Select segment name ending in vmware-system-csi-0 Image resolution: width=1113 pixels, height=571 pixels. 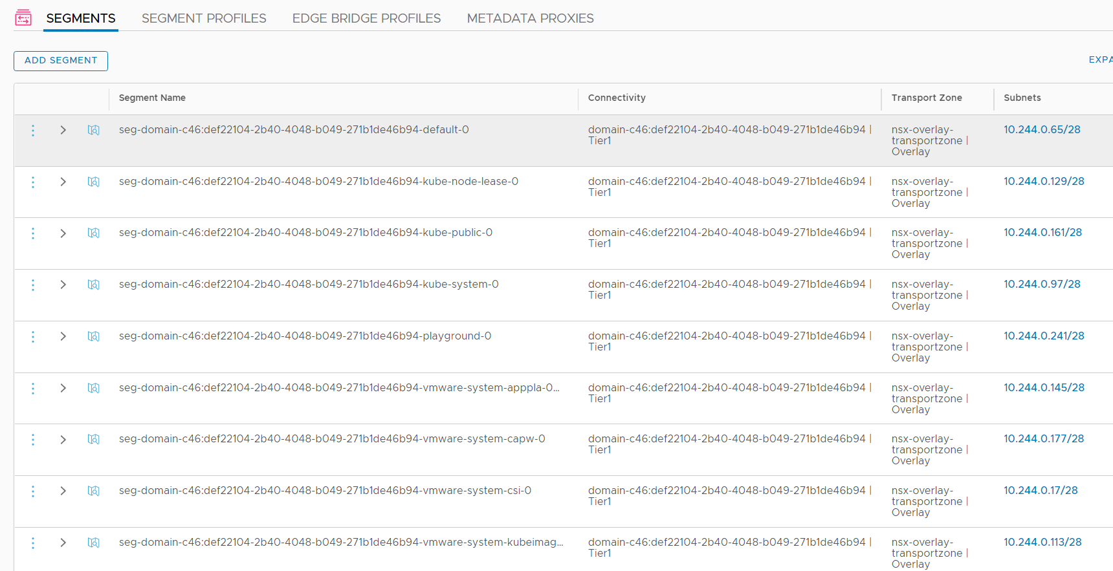point(325,490)
